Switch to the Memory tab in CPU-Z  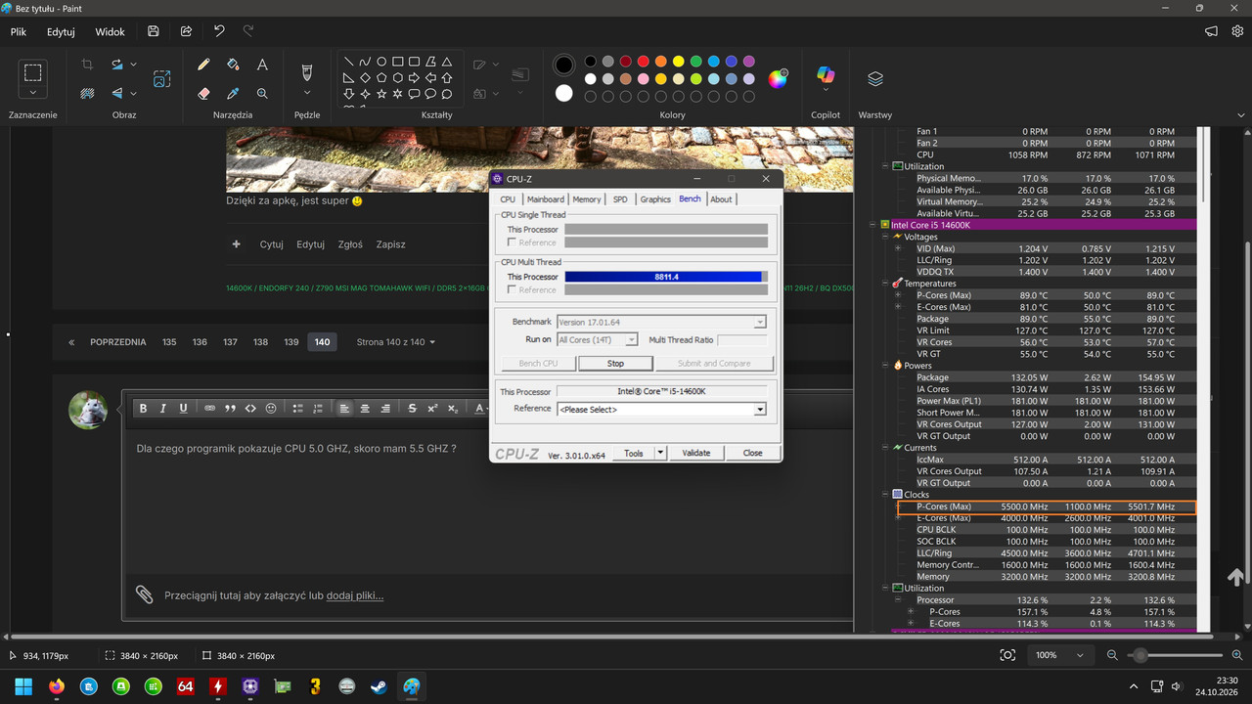[587, 199]
